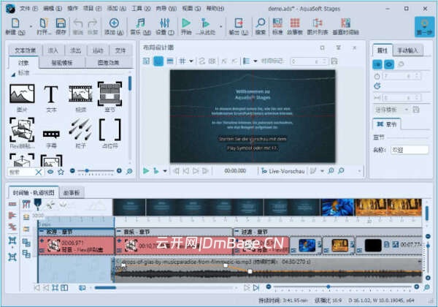Undo the last action with the left-curved arrow
This screenshot has height=307, width=438.
(x=78, y=26)
